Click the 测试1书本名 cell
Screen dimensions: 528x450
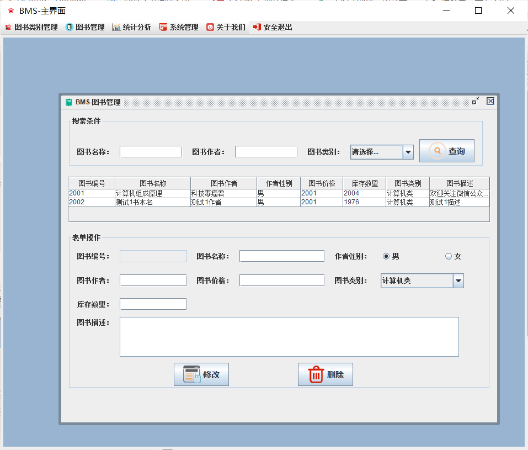click(x=153, y=202)
